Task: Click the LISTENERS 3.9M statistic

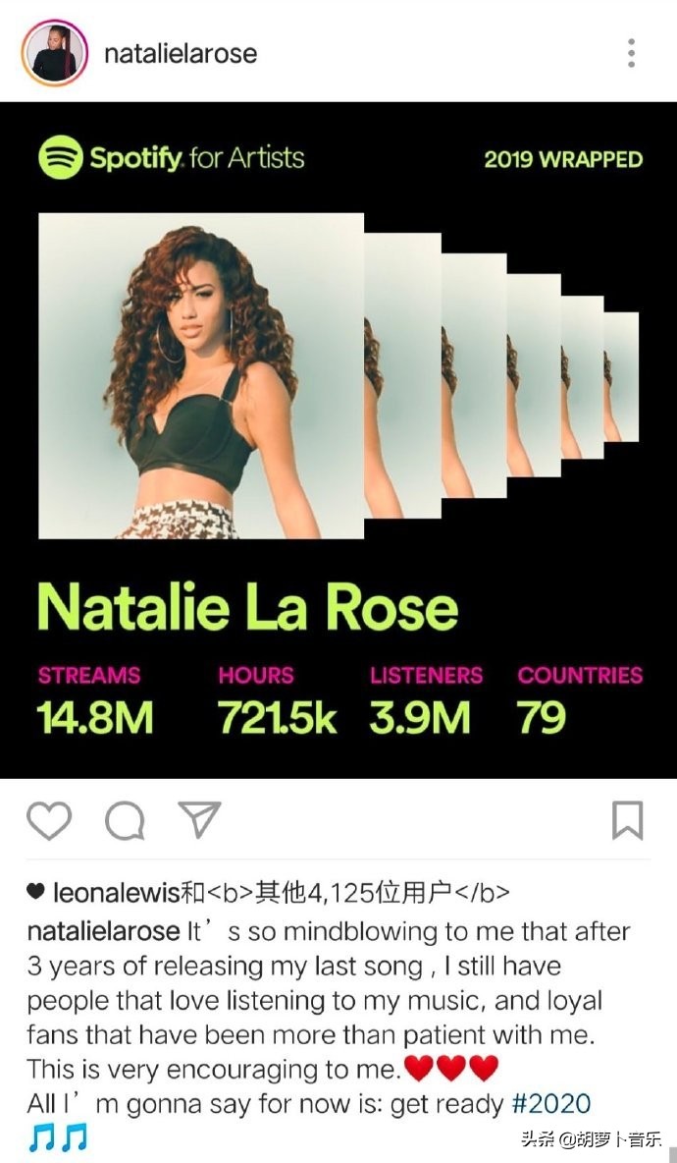Action: pyautogui.click(x=426, y=699)
